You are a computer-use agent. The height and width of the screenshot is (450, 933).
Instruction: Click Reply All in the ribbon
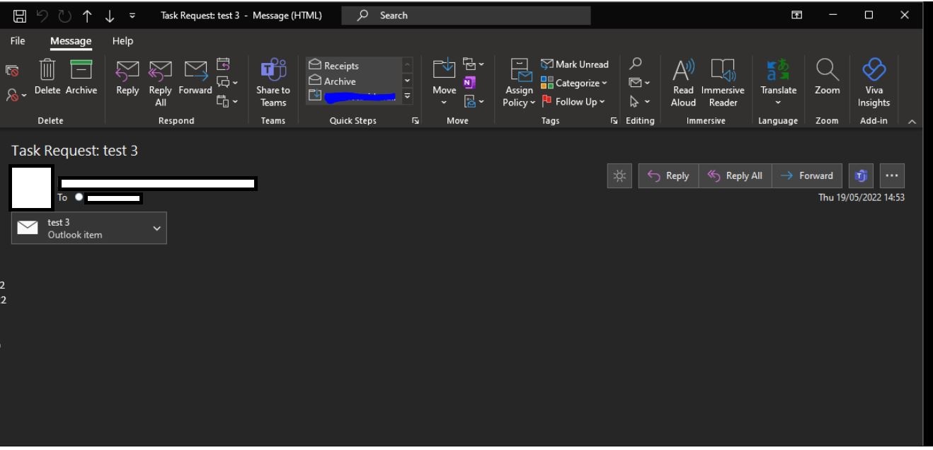pyautogui.click(x=161, y=83)
